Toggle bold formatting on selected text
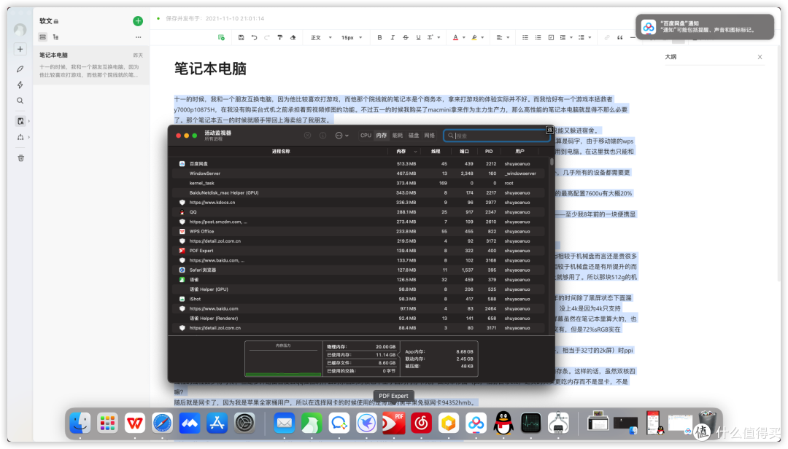 [379, 37]
